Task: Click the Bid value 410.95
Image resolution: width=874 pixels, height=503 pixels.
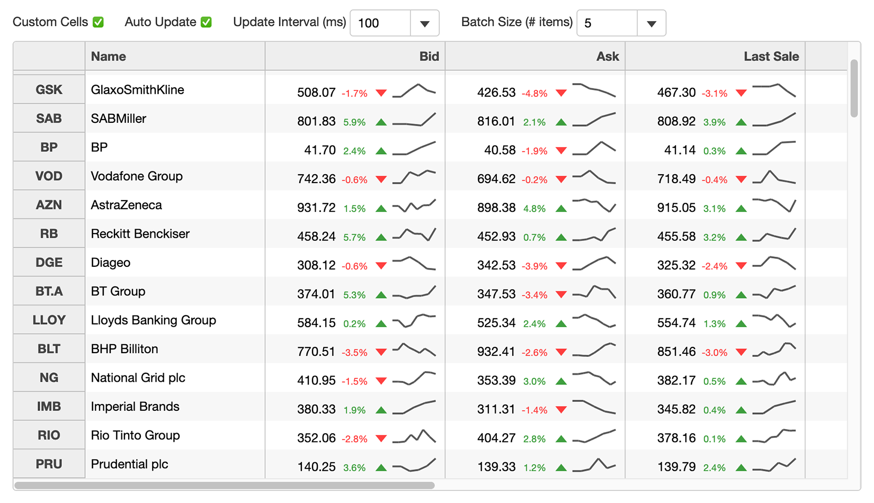Action: [x=316, y=381]
